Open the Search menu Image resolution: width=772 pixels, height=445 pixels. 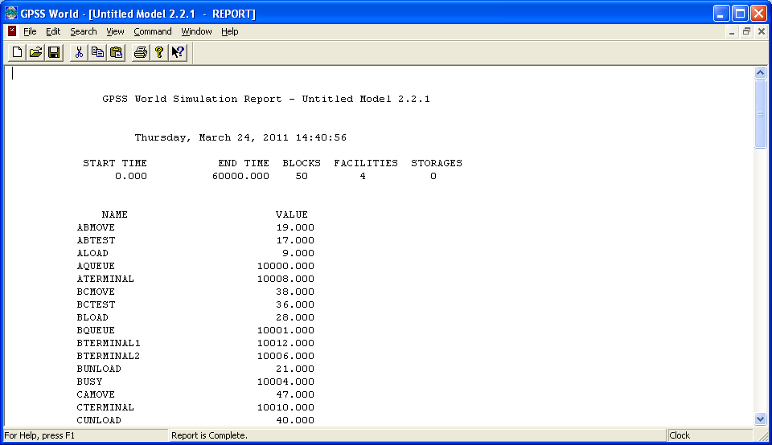(x=83, y=31)
